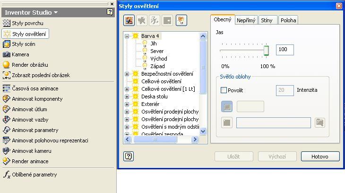Viewport: 345px width, 193px height.
Task: Collapse the Barva 4 lighting style
Action: click(x=127, y=36)
